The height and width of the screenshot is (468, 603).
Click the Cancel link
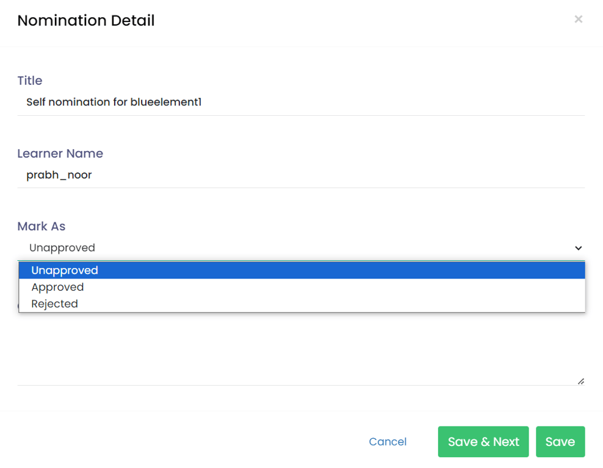tap(388, 442)
